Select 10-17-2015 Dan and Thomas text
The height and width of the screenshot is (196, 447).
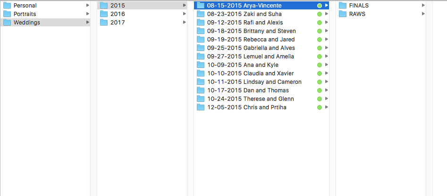(x=248, y=90)
